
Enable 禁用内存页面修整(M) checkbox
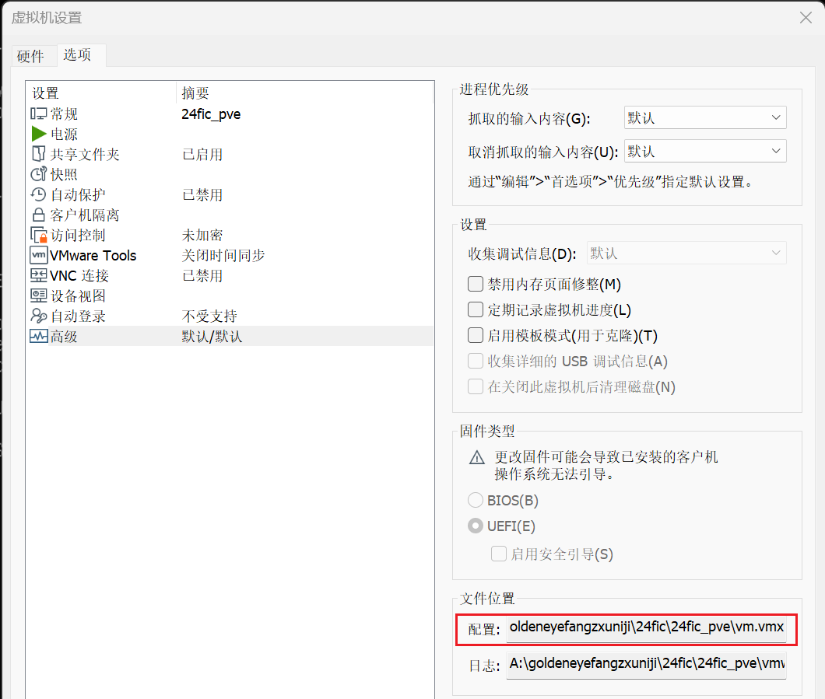[x=476, y=285]
